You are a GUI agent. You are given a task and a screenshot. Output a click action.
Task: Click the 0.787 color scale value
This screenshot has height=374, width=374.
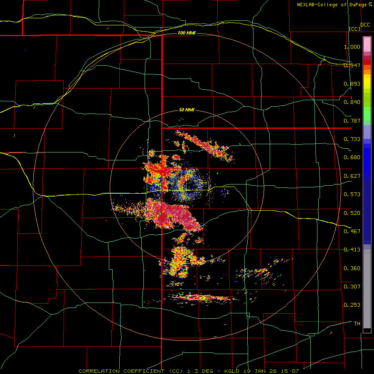[352, 121]
